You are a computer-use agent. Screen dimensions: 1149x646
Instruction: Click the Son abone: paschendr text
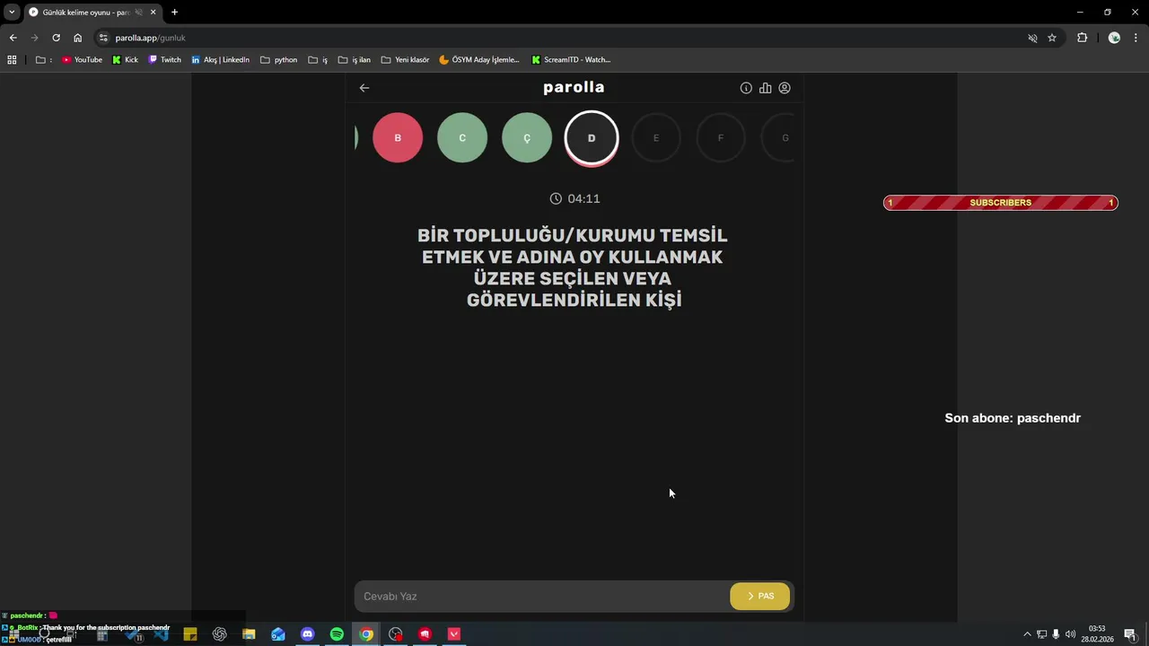pos(1013,418)
